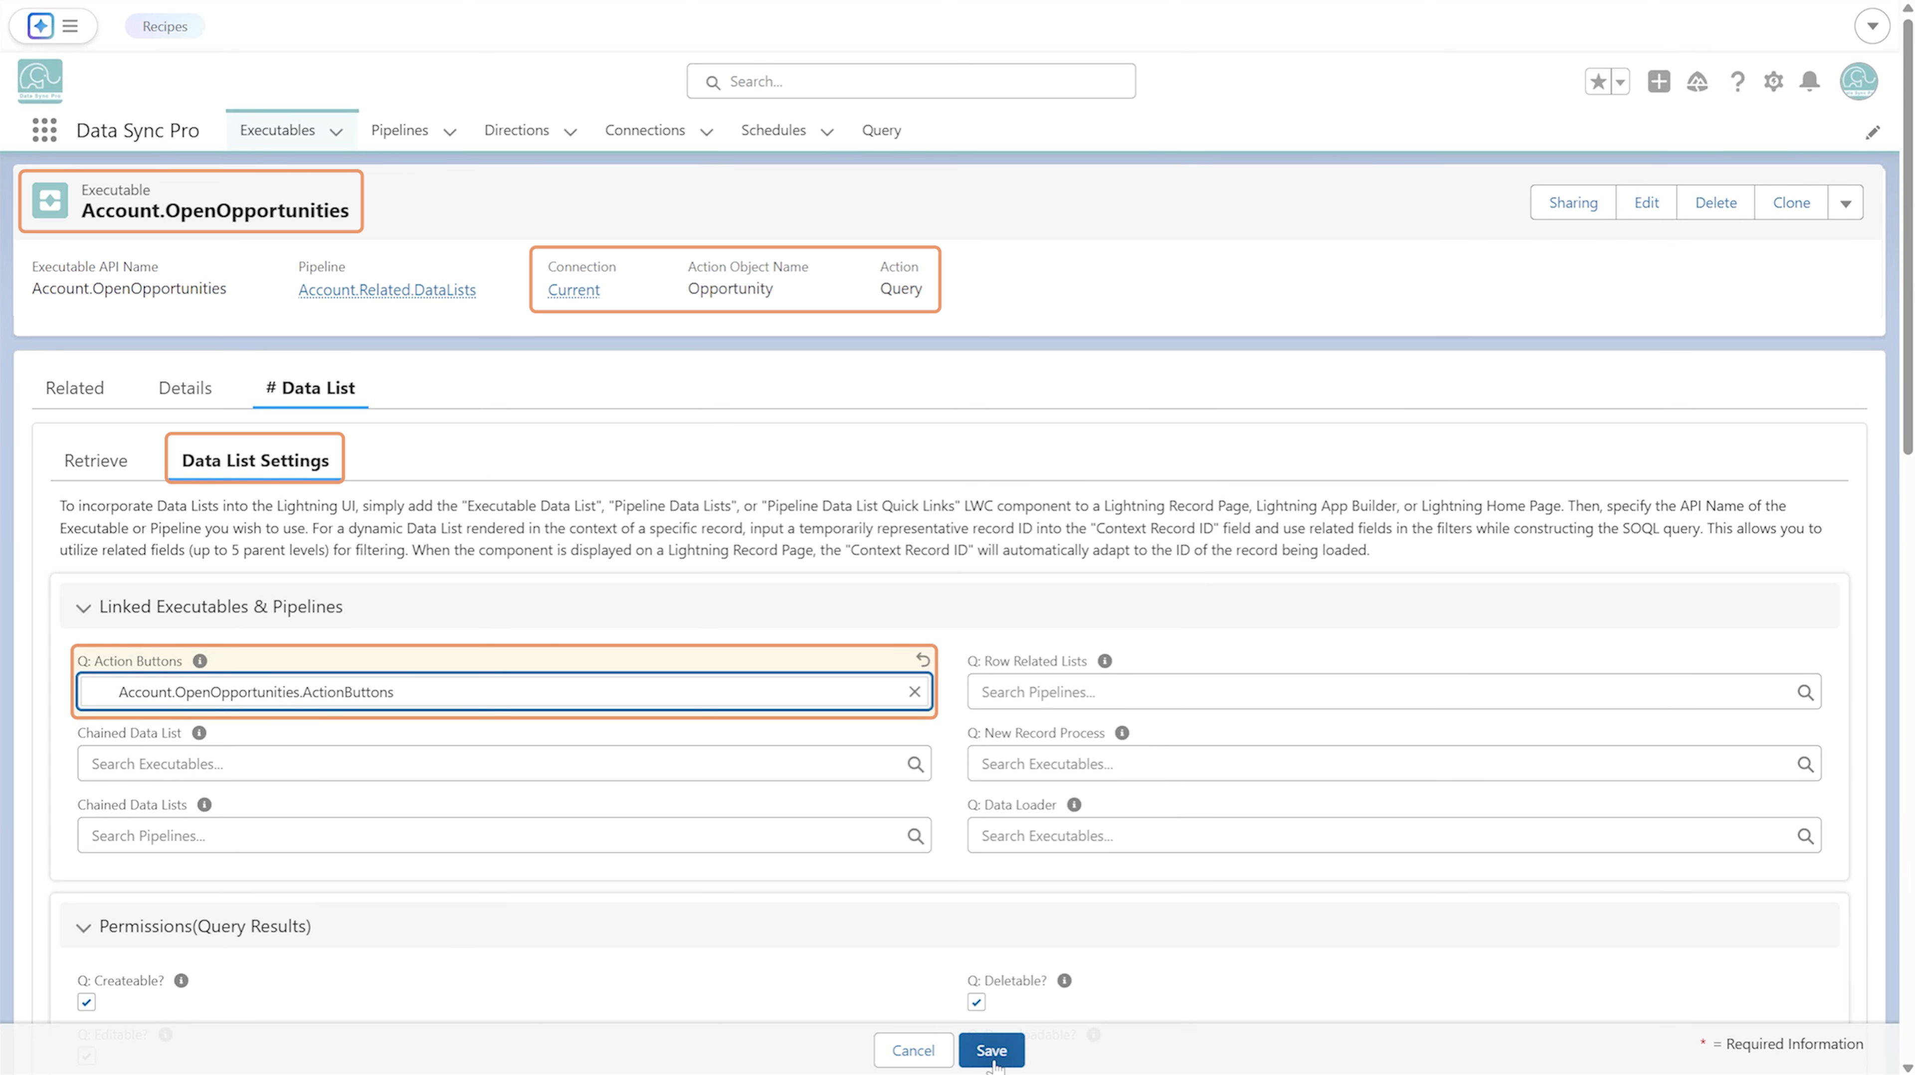Click the Q: New Record Process search field
Screen dimensions: 1915x1075
tap(1394, 764)
